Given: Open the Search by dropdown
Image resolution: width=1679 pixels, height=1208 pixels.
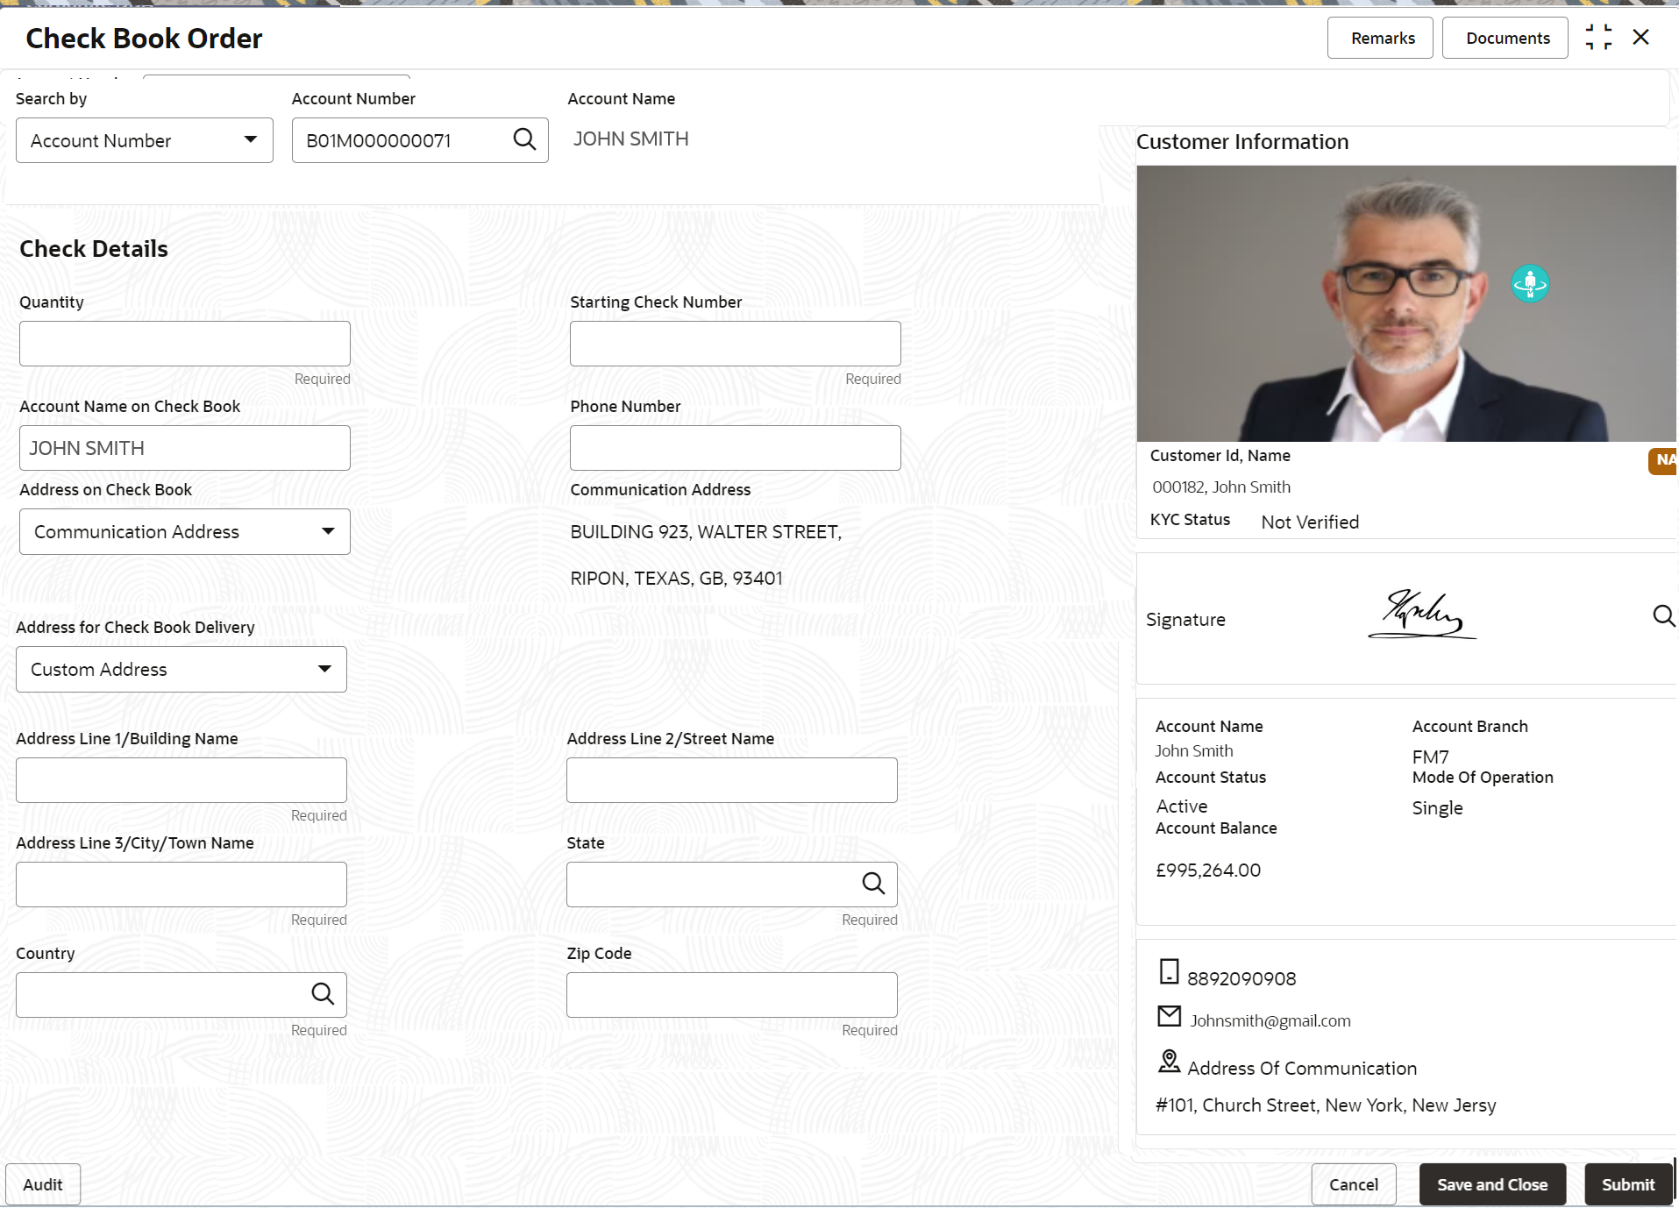Looking at the screenshot, I should pyautogui.click(x=145, y=140).
